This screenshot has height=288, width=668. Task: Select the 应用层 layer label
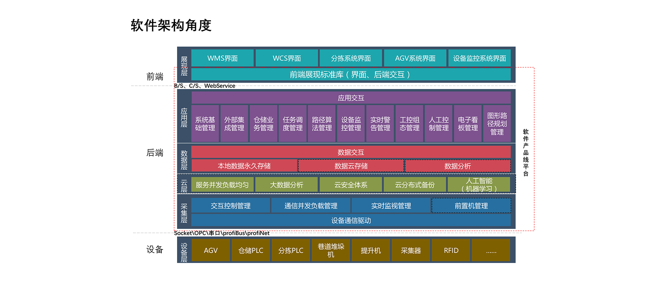pyautogui.click(x=184, y=118)
